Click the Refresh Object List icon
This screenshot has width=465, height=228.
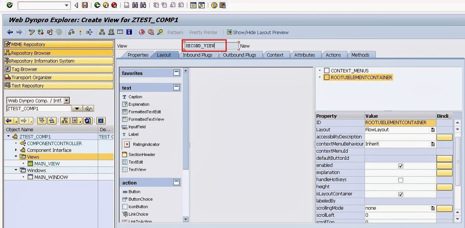tap(88, 121)
